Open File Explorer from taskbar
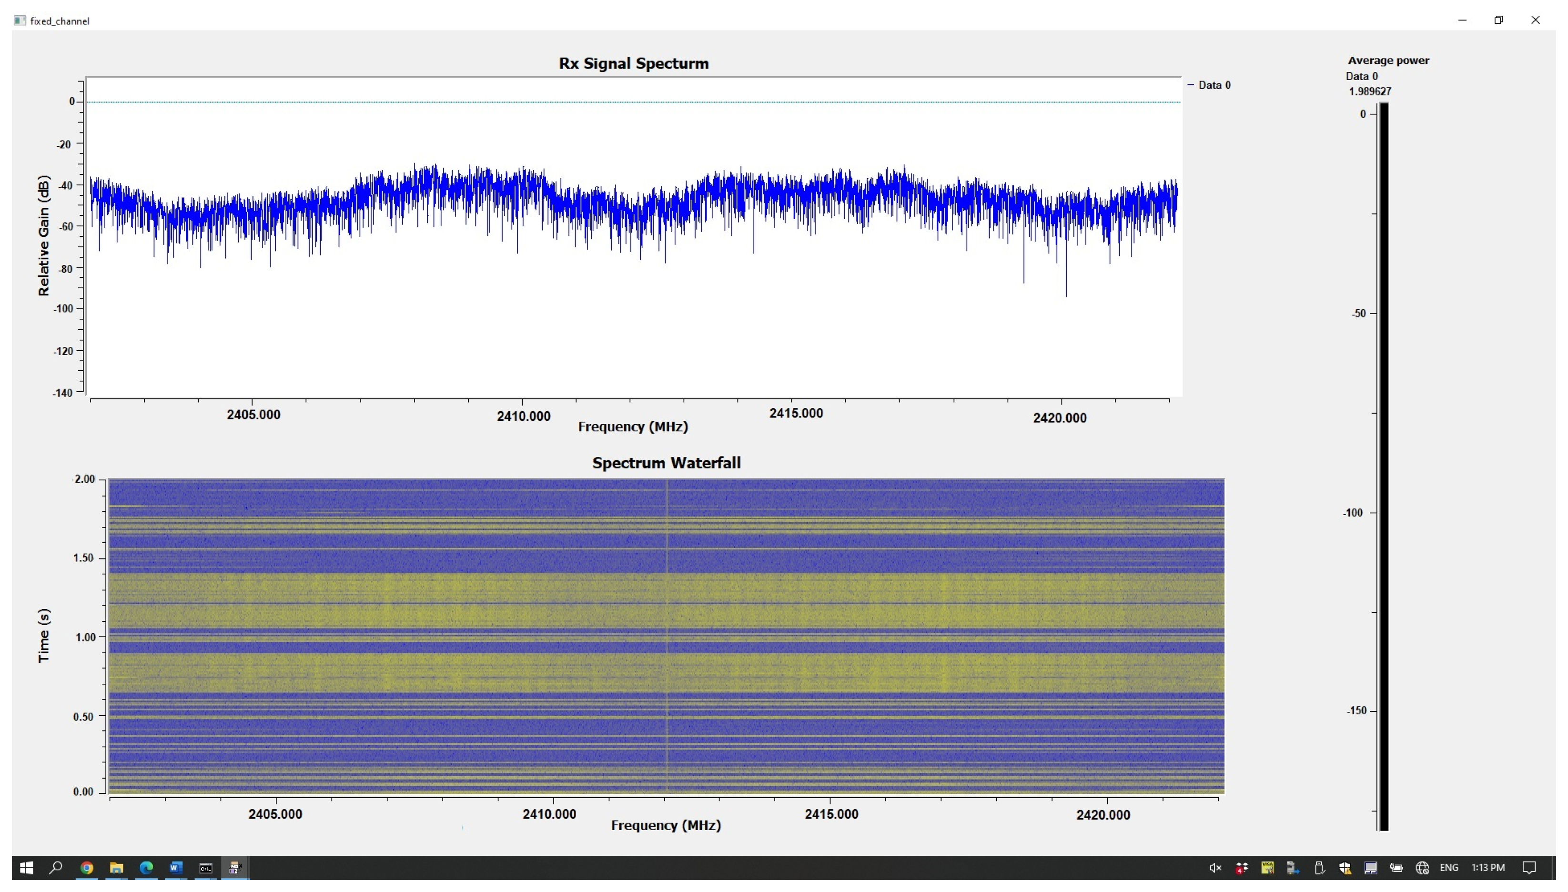This screenshot has height=892, width=1568. coord(116,868)
